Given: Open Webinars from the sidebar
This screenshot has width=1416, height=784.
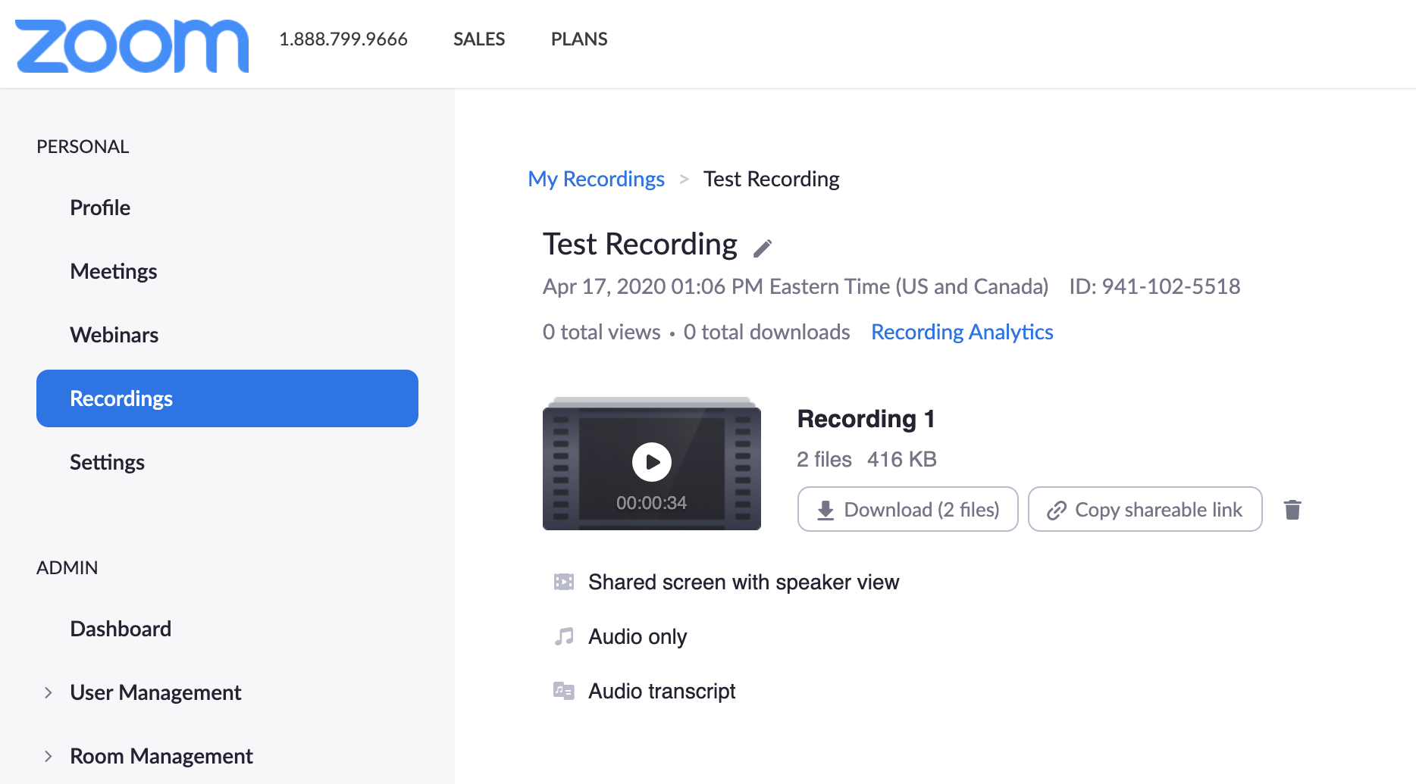Looking at the screenshot, I should 114,335.
